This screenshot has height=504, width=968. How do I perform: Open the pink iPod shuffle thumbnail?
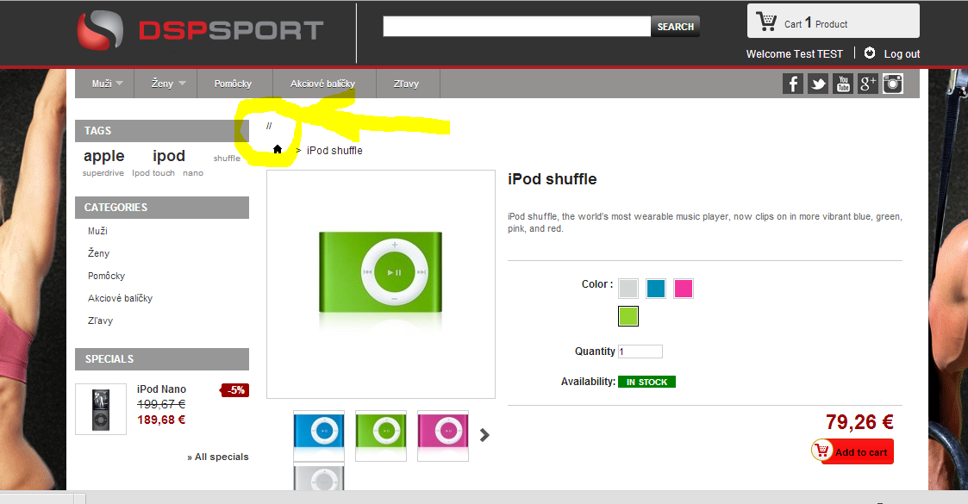(x=443, y=436)
